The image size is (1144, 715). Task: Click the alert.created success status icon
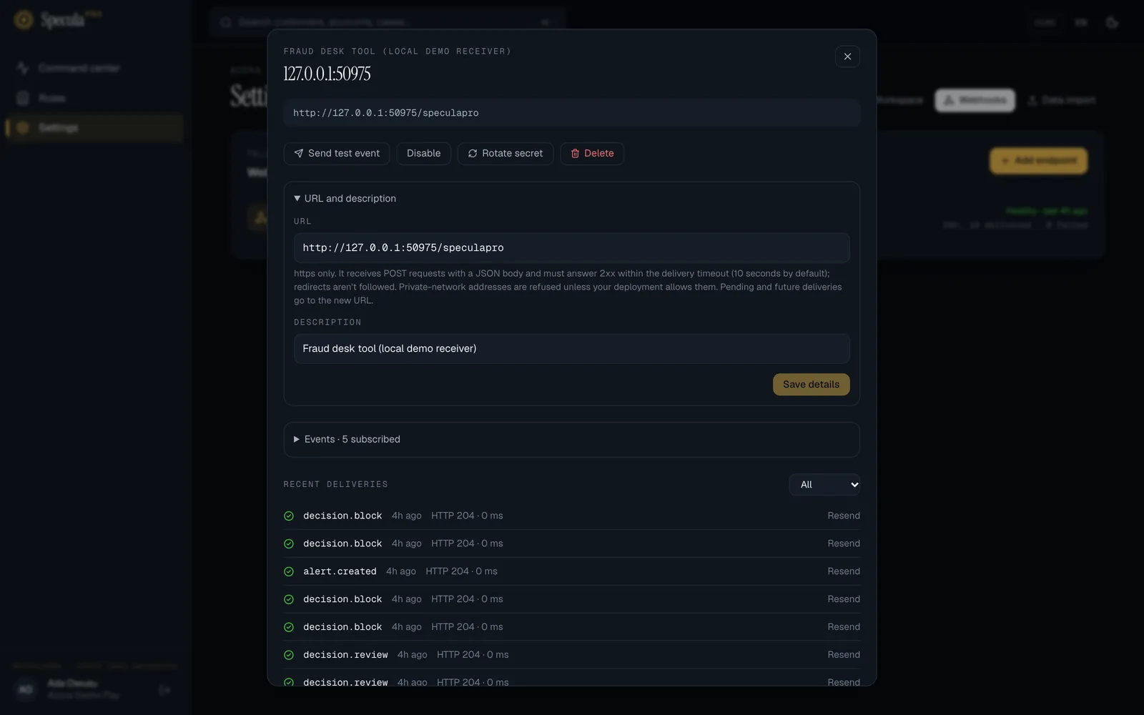pos(289,571)
